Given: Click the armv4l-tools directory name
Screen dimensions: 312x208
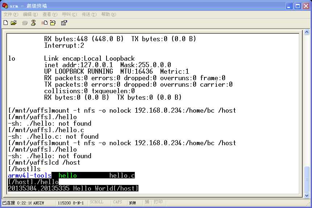Looking at the screenshot, I should pyautogui.click(x=30, y=175).
